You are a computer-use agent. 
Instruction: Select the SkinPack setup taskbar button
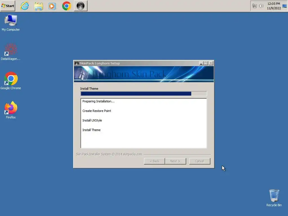[80, 6]
